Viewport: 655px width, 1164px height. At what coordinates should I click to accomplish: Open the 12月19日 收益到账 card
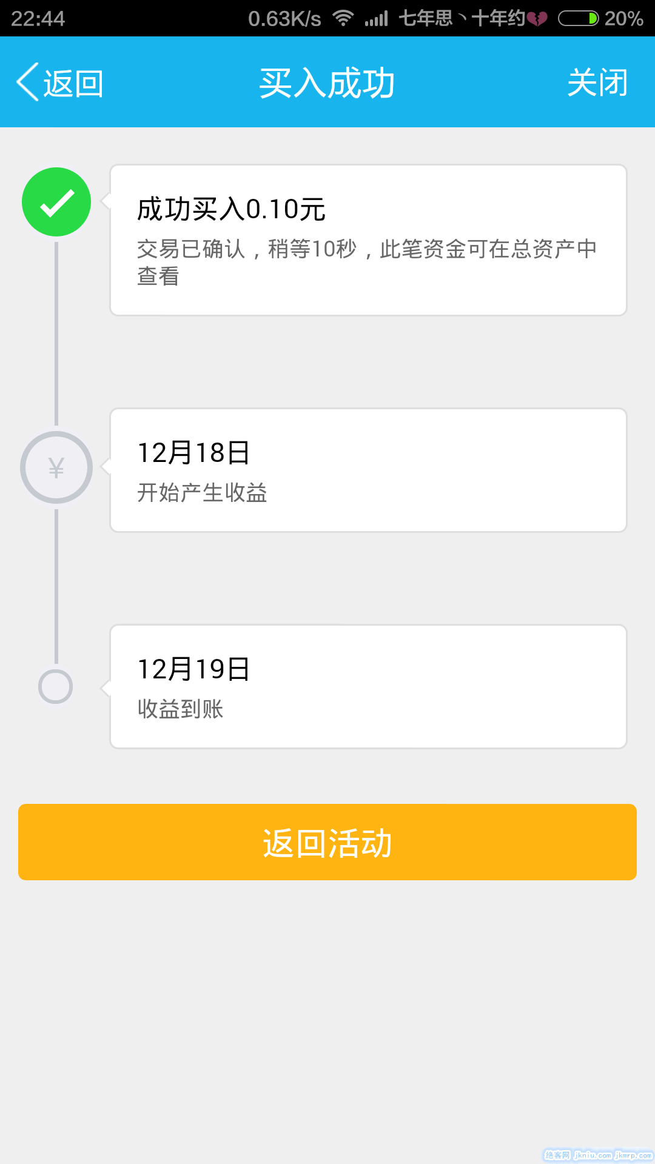(x=368, y=687)
